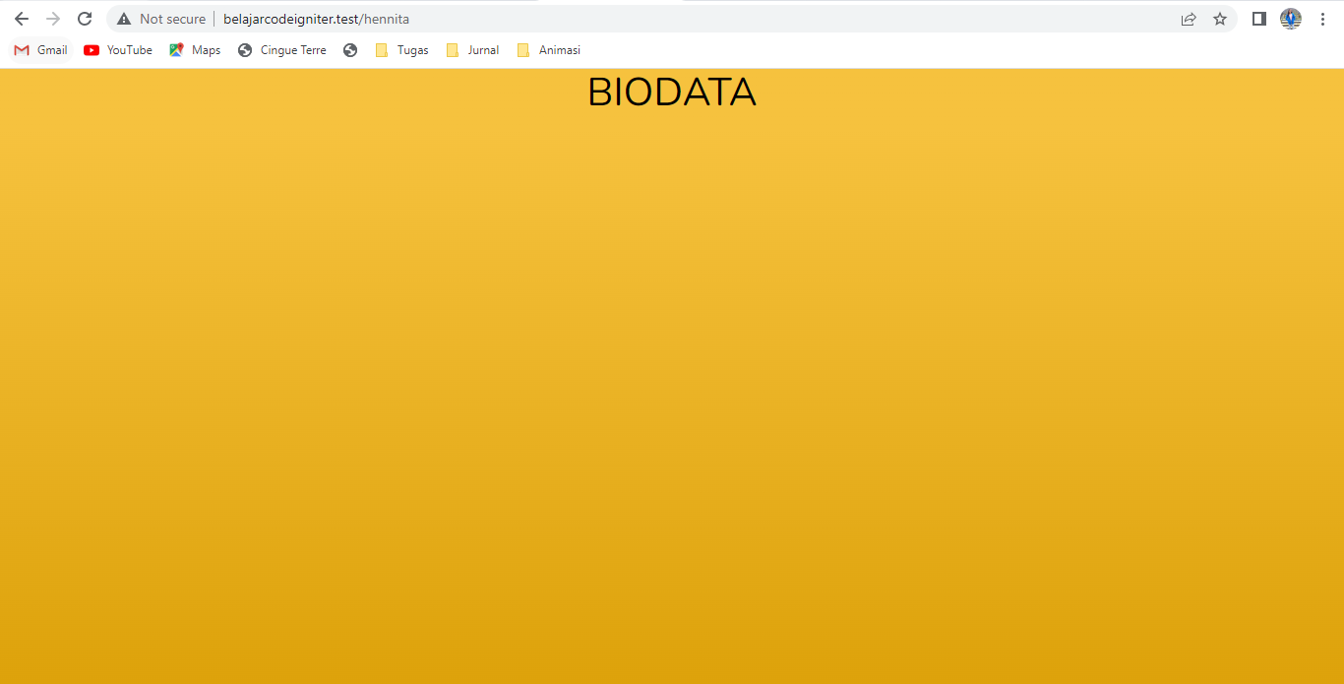Screen dimensions: 1344x684
Task: Open the unnamed globe bookmark
Action: point(350,50)
